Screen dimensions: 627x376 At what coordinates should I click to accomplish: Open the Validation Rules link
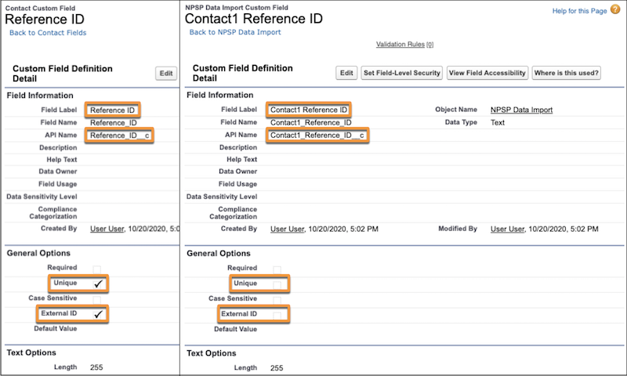[x=400, y=45]
